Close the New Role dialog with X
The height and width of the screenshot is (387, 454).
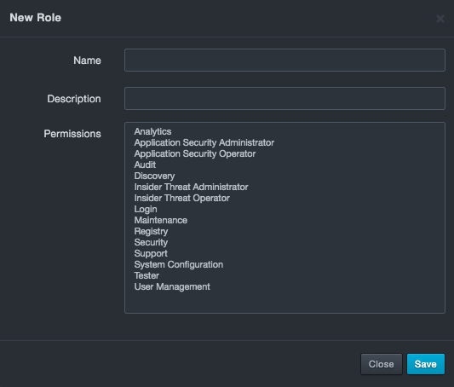click(x=440, y=19)
